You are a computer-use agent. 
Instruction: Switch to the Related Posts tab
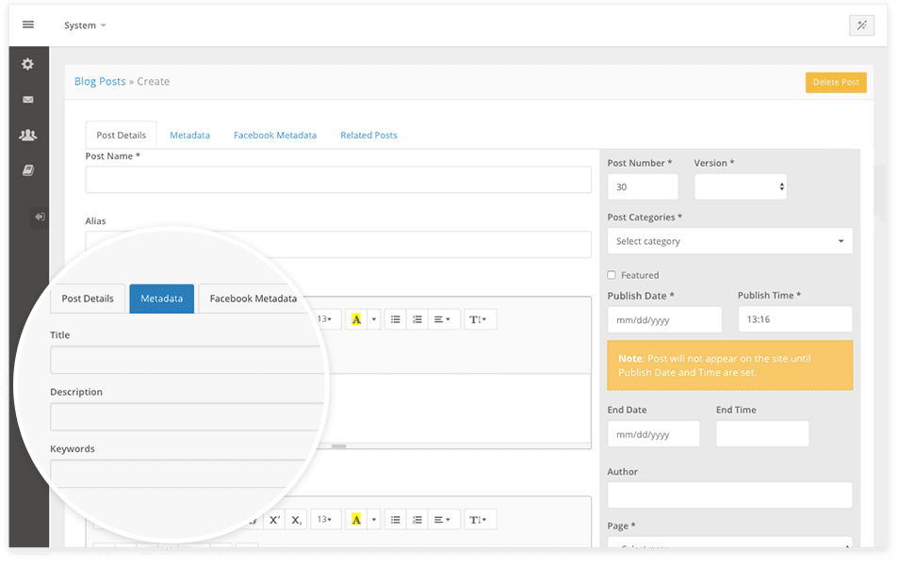coord(368,136)
